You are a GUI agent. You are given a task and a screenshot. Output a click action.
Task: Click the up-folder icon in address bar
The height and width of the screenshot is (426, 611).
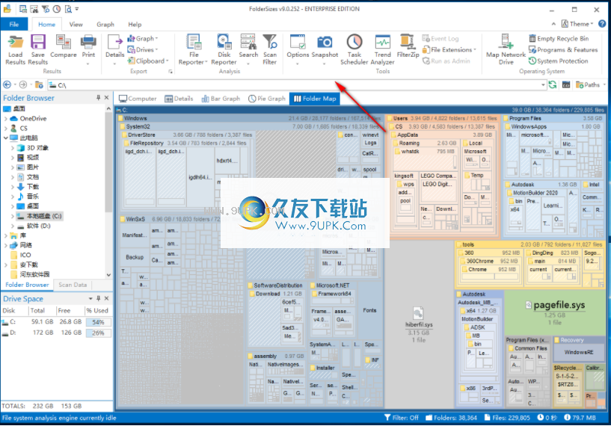39,85
